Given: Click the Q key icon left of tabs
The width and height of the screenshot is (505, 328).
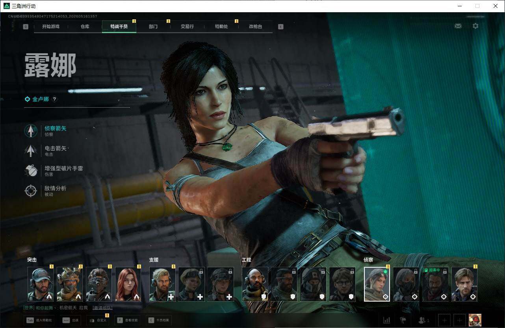Looking at the screenshot, I should tap(26, 27).
